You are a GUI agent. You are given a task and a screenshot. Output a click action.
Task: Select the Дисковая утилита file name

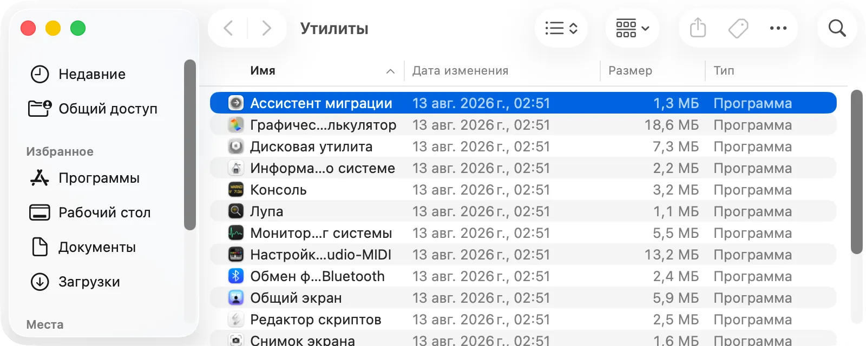(x=311, y=146)
